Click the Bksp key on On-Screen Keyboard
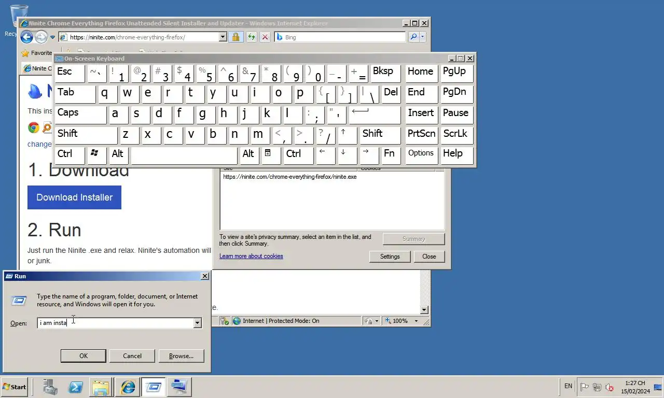This screenshot has width=664, height=398. coord(385,74)
